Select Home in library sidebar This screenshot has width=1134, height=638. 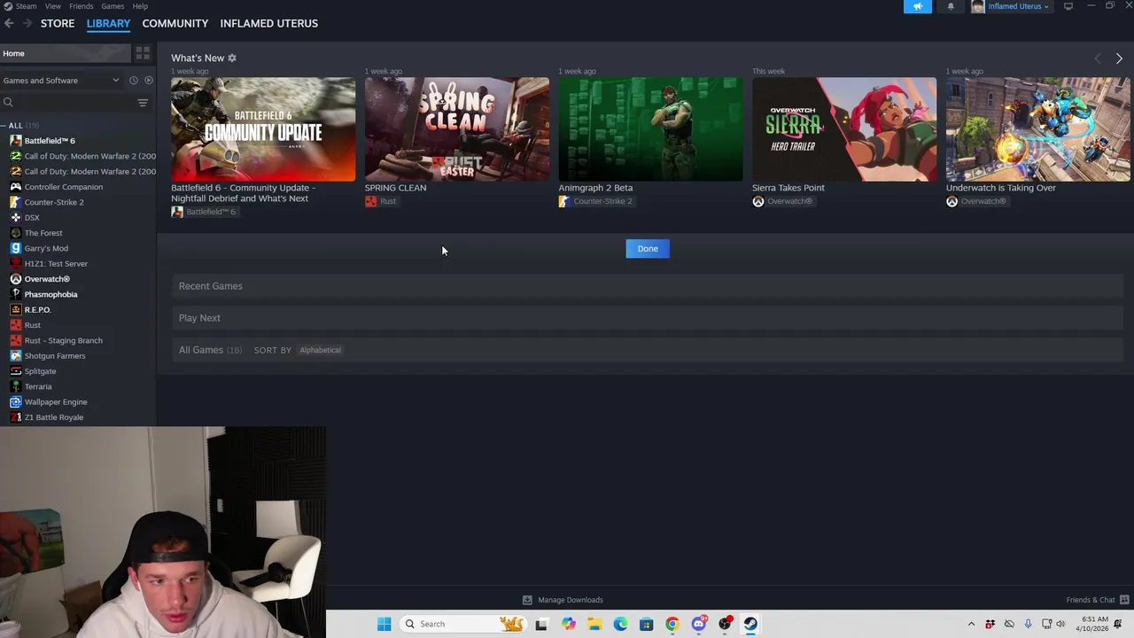point(66,53)
